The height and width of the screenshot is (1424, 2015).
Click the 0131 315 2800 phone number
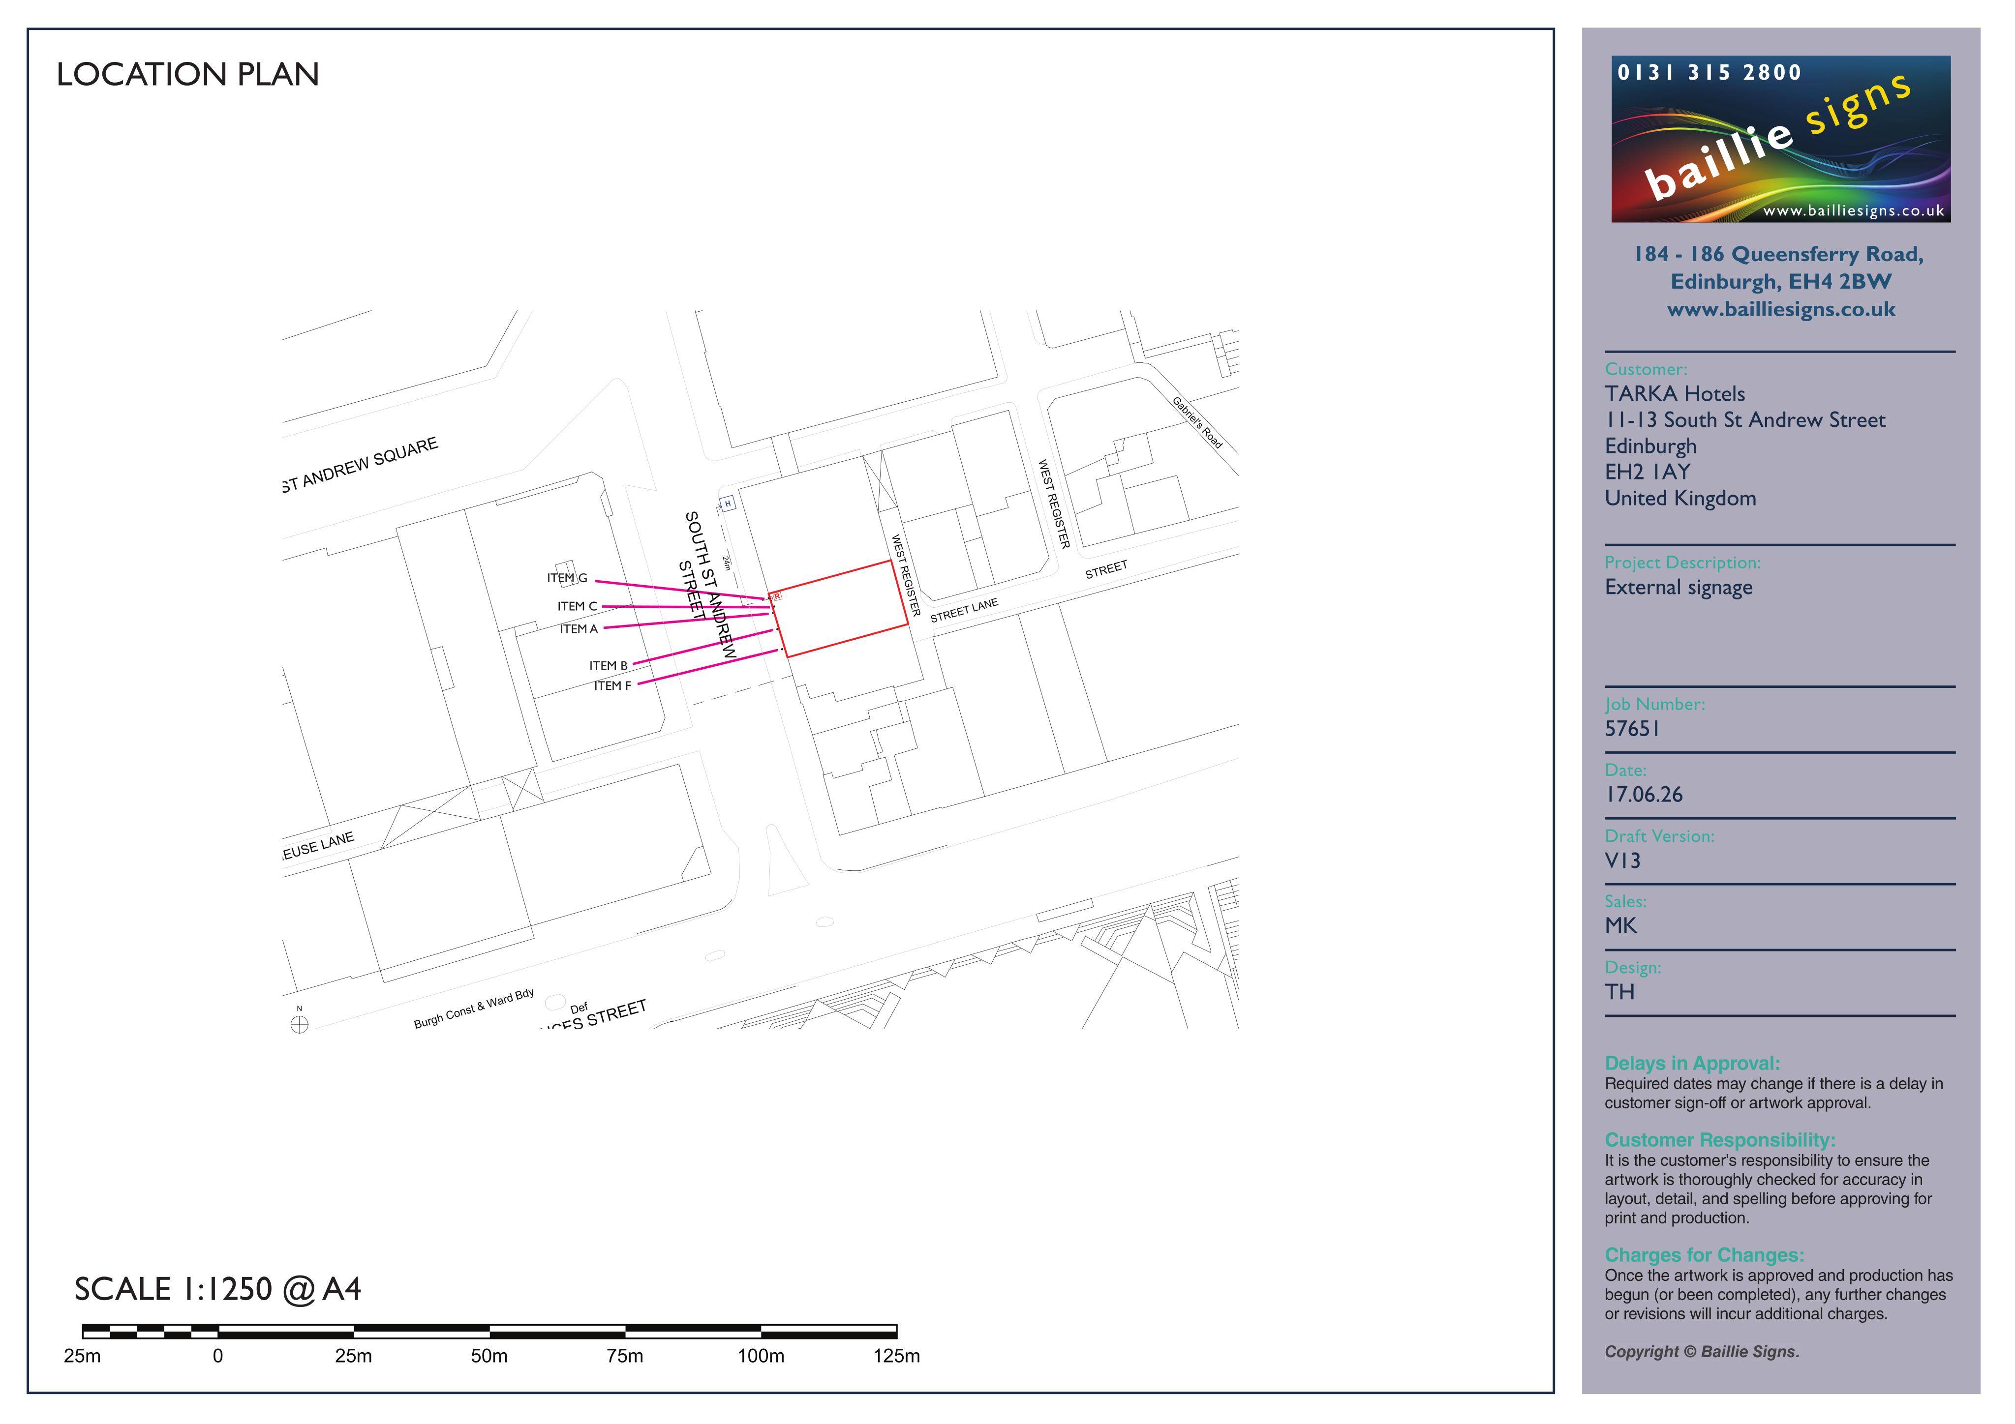1710,73
